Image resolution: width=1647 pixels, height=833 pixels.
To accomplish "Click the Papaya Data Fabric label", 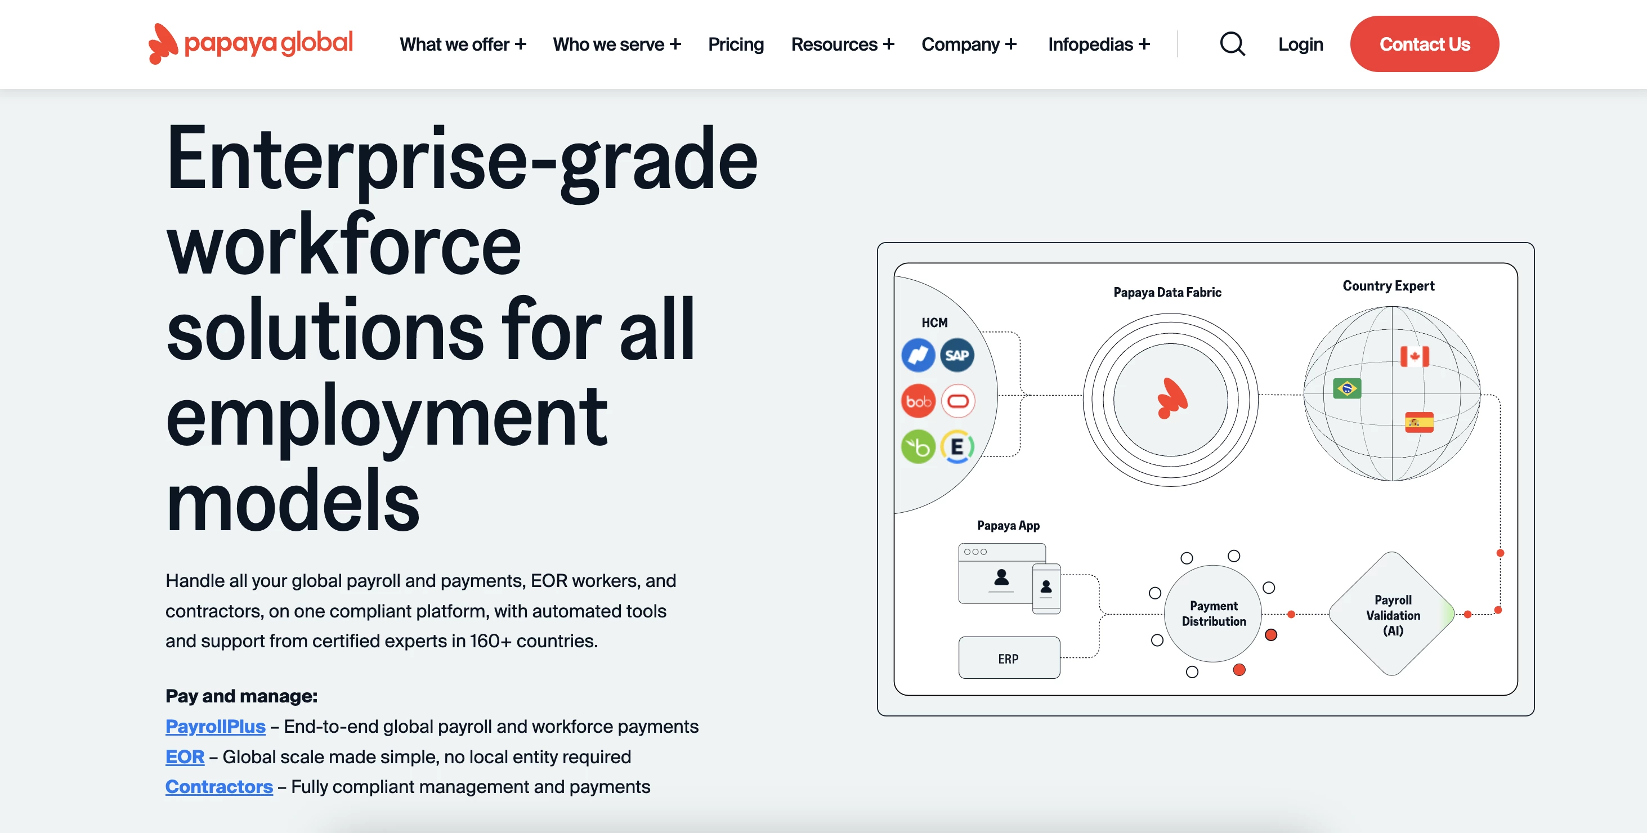I will 1167,292.
